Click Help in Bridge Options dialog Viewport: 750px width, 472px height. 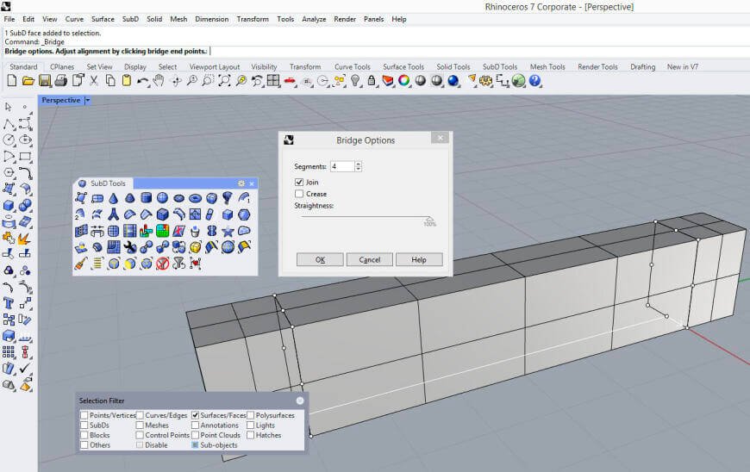[419, 260]
